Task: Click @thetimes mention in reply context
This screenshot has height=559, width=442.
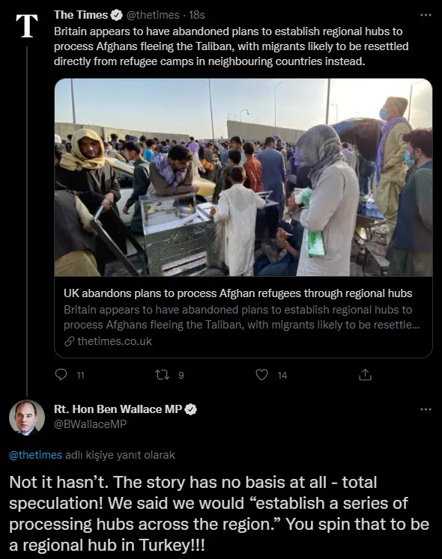Action: click(35, 455)
